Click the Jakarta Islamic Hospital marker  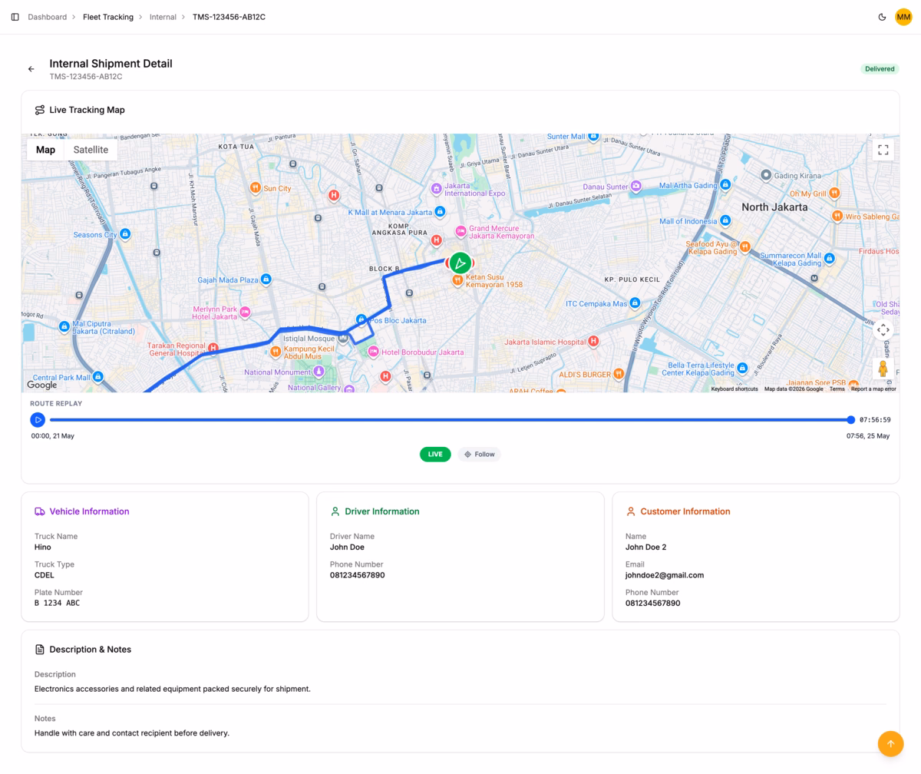[x=593, y=342]
